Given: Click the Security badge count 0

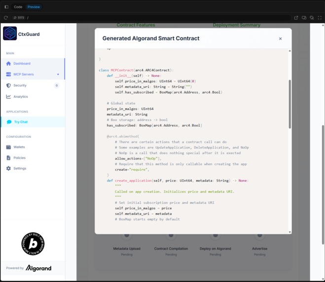Looking at the screenshot, I should pos(57,86).
